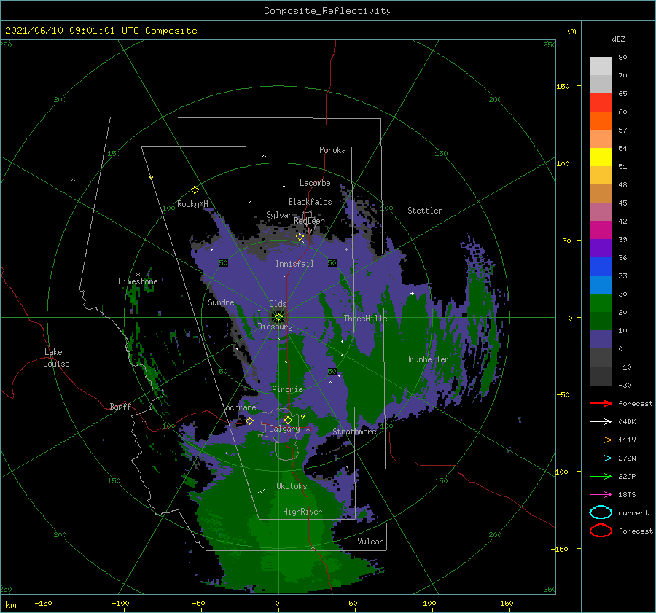
Task: Click the Blackfalds city label
Action: (310, 202)
